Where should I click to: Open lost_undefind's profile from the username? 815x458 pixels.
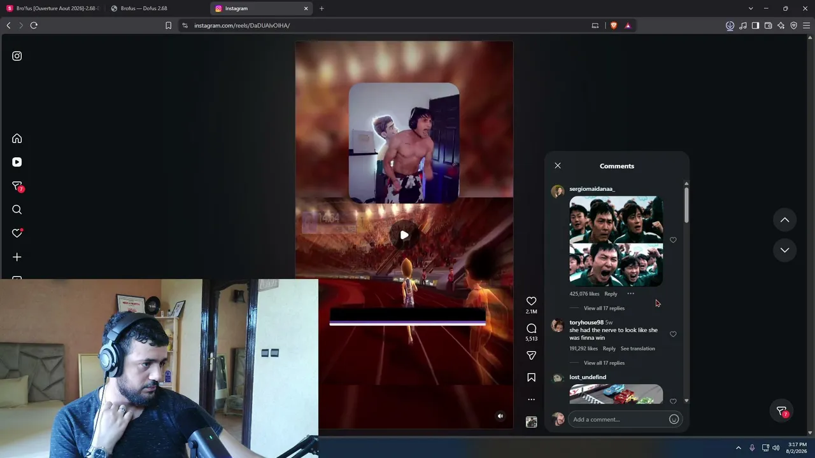point(588,377)
